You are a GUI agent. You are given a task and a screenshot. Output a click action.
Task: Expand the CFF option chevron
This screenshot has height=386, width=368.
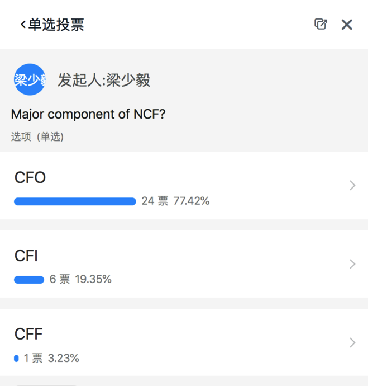(x=352, y=342)
